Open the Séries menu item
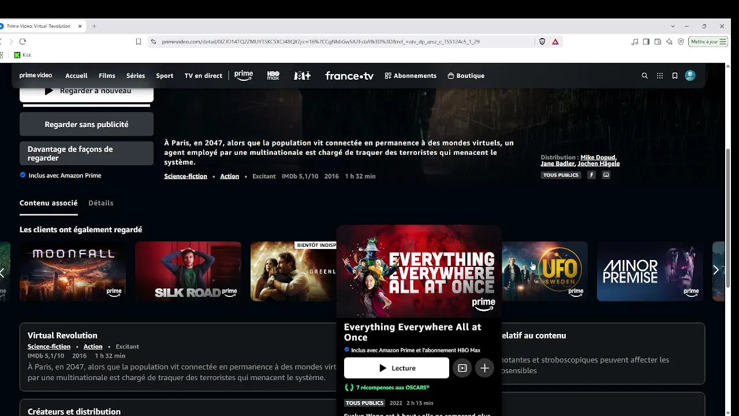This screenshot has height=416, width=739. point(136,76)
